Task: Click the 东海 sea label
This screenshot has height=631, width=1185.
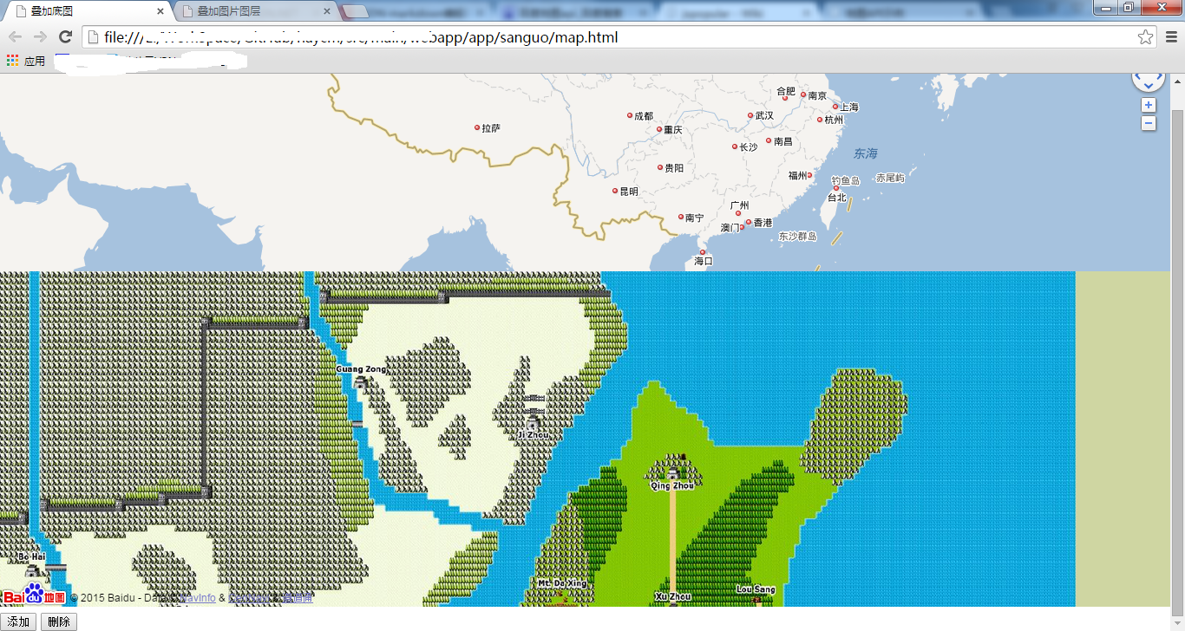Action: (x=866, y=153)
